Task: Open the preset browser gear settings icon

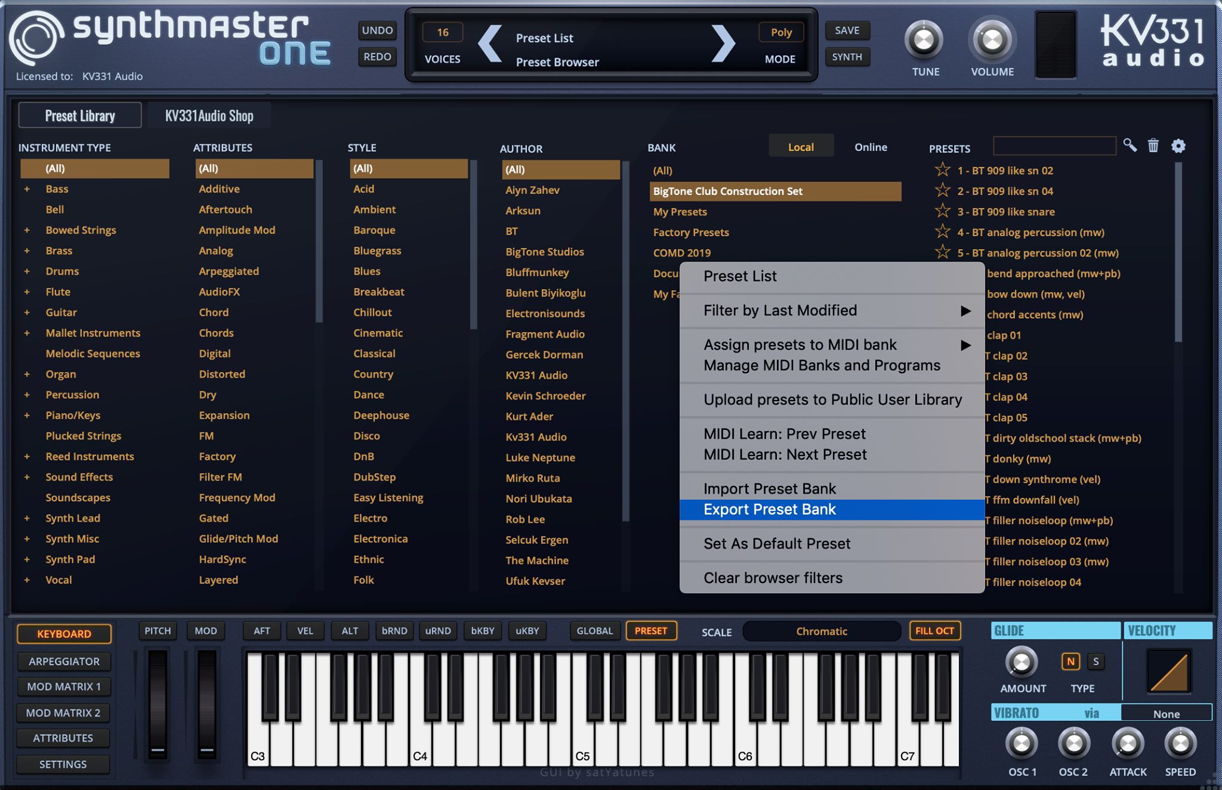Action: coord(1178,146)
